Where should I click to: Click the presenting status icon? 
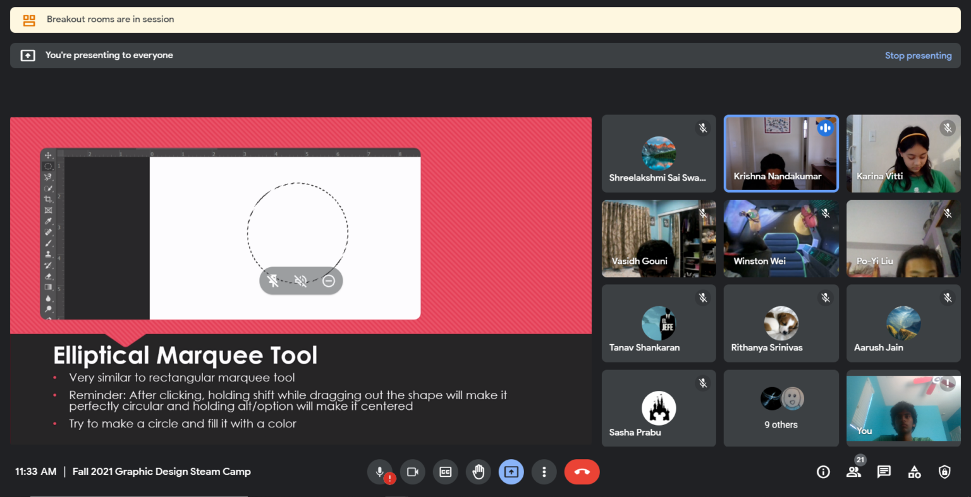click(28, 56)
